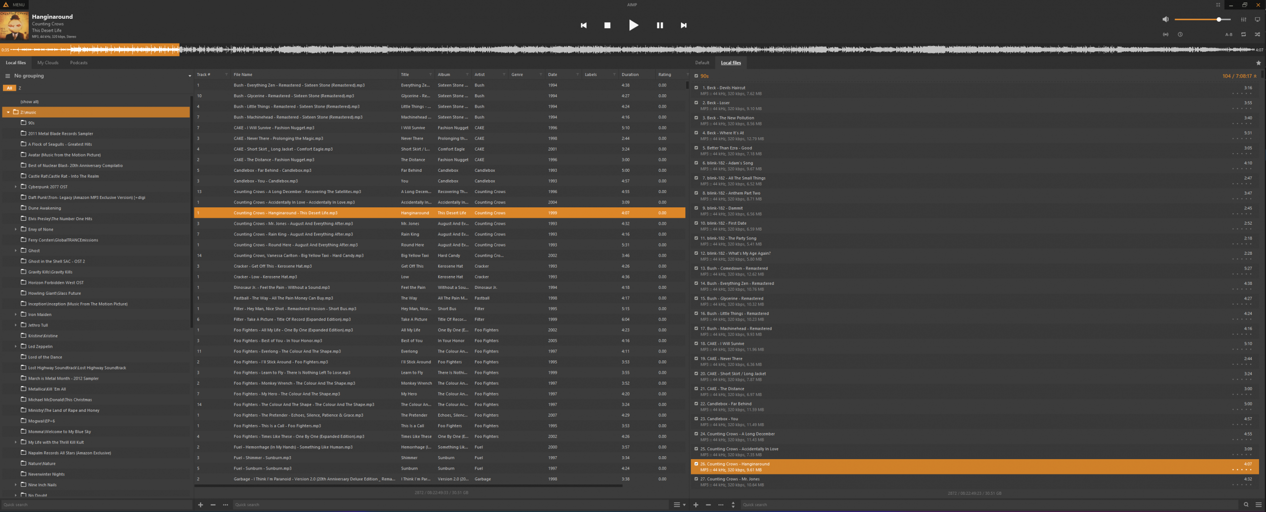Click playlist search magnifier icon
1266x512 pixels.
(1246, 505)
